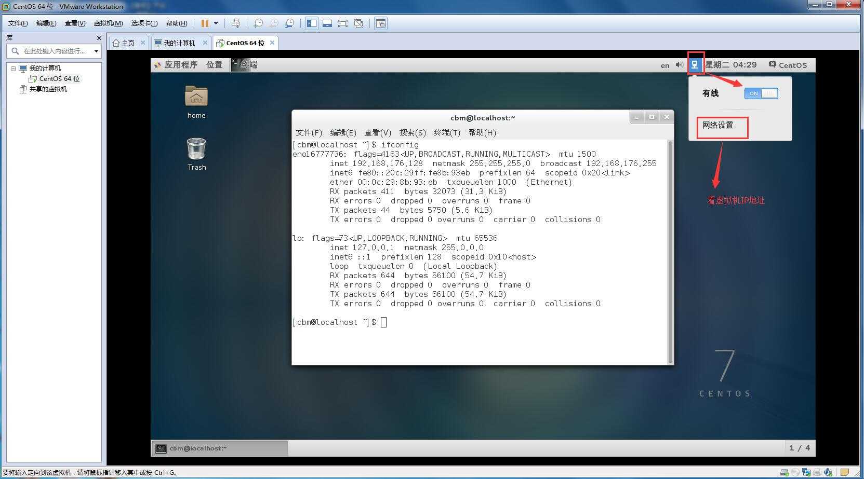Open terminal 编辑(E) menu
Screen dimensions: 864x479
[x=343, y=133]
